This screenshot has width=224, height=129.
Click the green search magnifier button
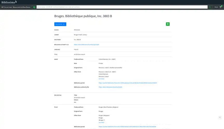(x=210, y=7)
